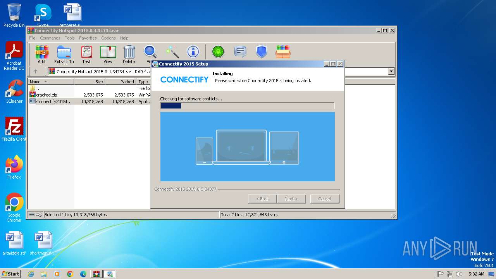Click the Start button
496x279 pixels.
point(10,274)
